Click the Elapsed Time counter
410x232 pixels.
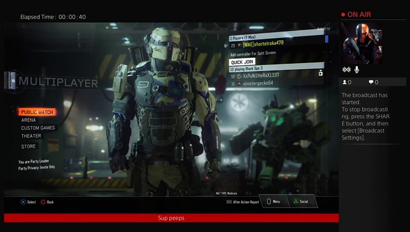53,17
